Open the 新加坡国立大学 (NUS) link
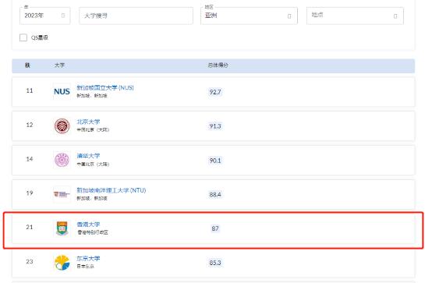The image size is (425, 283). 105,88
